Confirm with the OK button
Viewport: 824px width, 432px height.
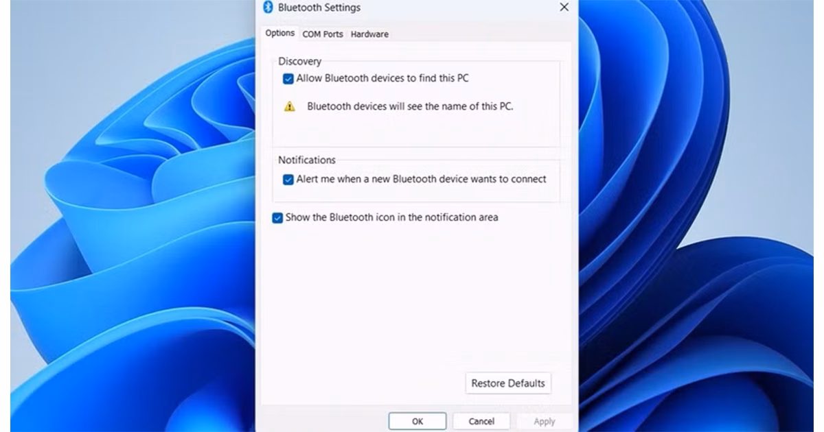click(x=417, y=421)
